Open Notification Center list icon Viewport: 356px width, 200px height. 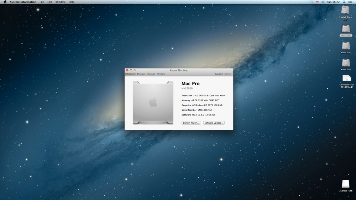(350, 2)
